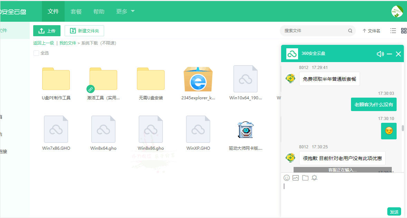Viewport: 407px width, 218px height.
Task: Click the send image icon in chat
Action: point(296,178)
